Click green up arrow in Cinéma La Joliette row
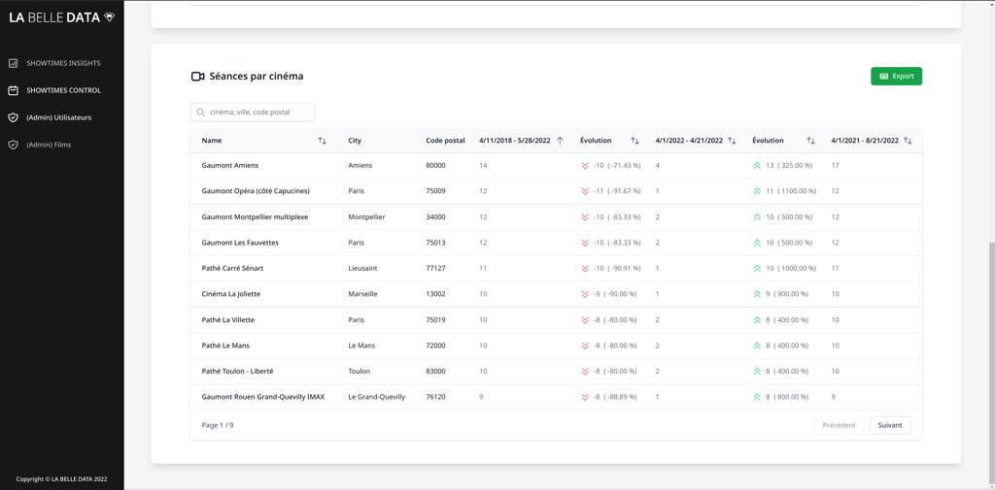995x490 pixels. pos(757,294)
